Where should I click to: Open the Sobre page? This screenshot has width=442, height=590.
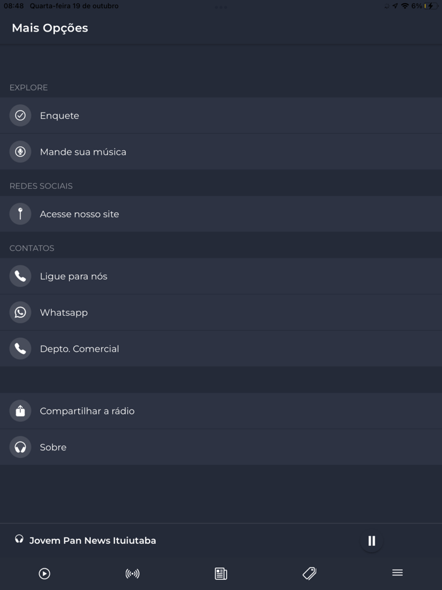pyautogui.click(x=53, y=447)
